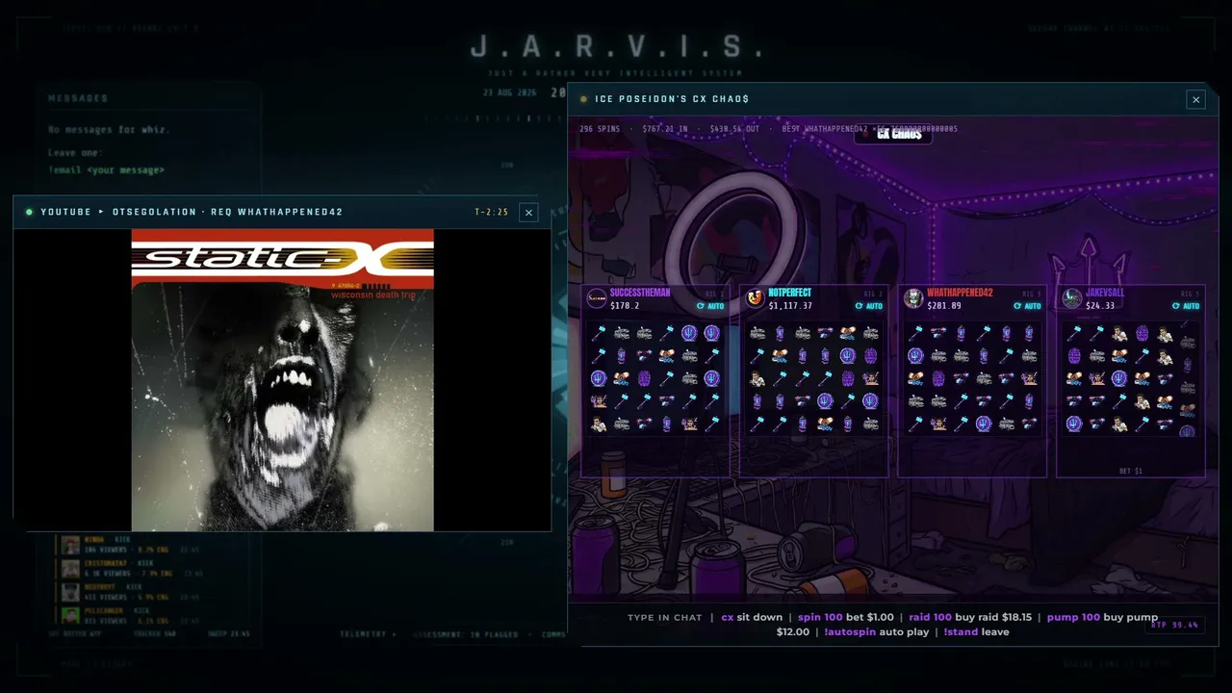The image size is (1232, 693).
Task: Toggle AUTO spin for JAKEVSALL
Action: (x=1186, y=306)
